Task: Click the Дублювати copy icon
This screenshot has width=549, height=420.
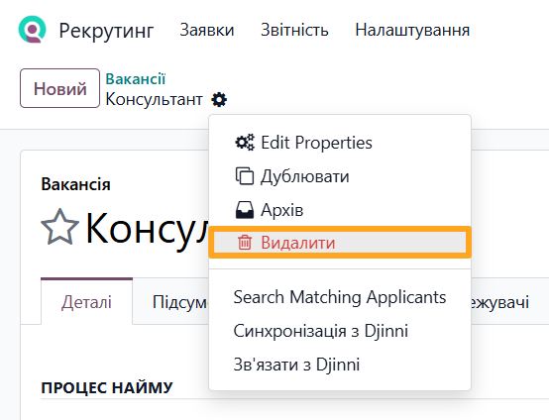Action: (245, 176)
